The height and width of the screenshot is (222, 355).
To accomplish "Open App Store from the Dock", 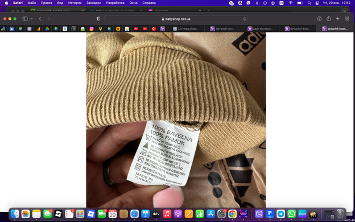I will click(x=210, y=213).
